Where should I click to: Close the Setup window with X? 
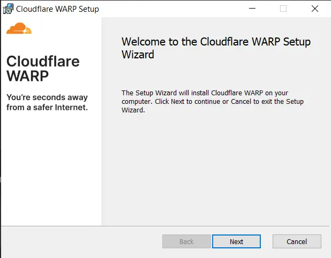point(315,9)
